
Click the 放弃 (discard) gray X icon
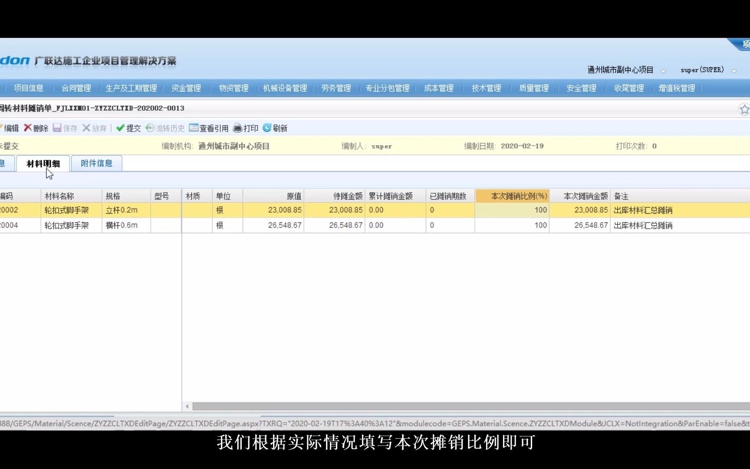[x=86, y=128]
